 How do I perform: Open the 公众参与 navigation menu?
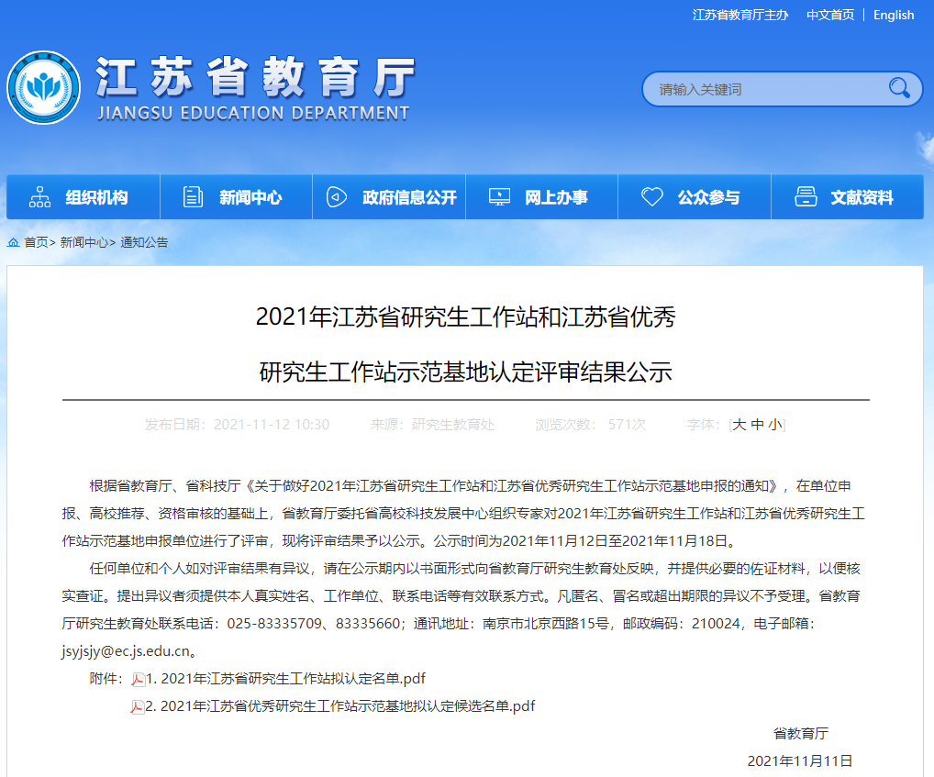[708, 197]
